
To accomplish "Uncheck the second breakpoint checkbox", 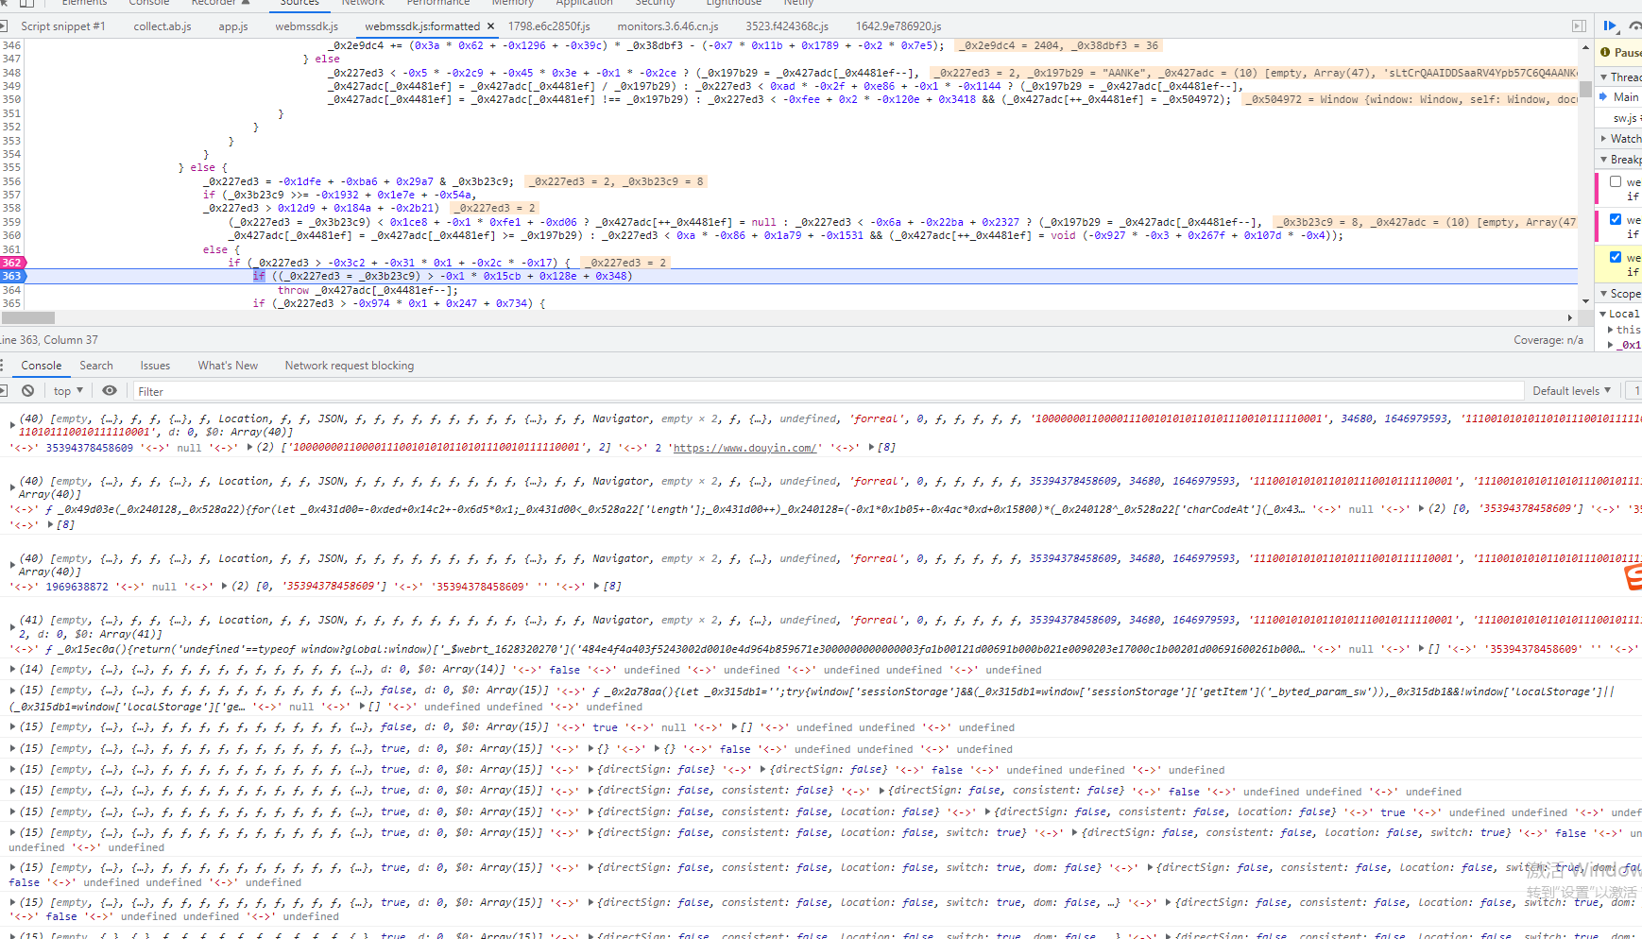I will (1616, 219).
